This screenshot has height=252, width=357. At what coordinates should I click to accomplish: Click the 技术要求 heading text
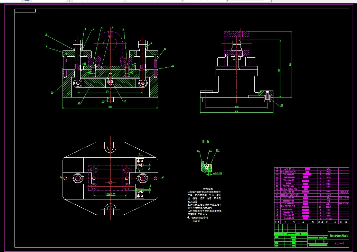(208, 189)
